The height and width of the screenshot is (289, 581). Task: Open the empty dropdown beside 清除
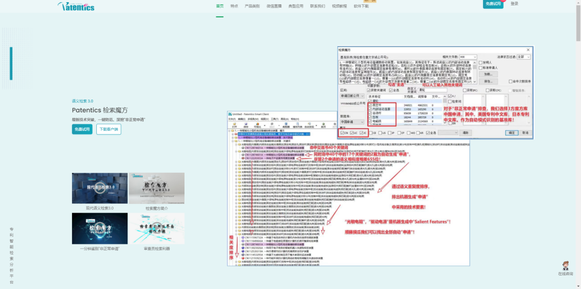click(x=448, y=132)
